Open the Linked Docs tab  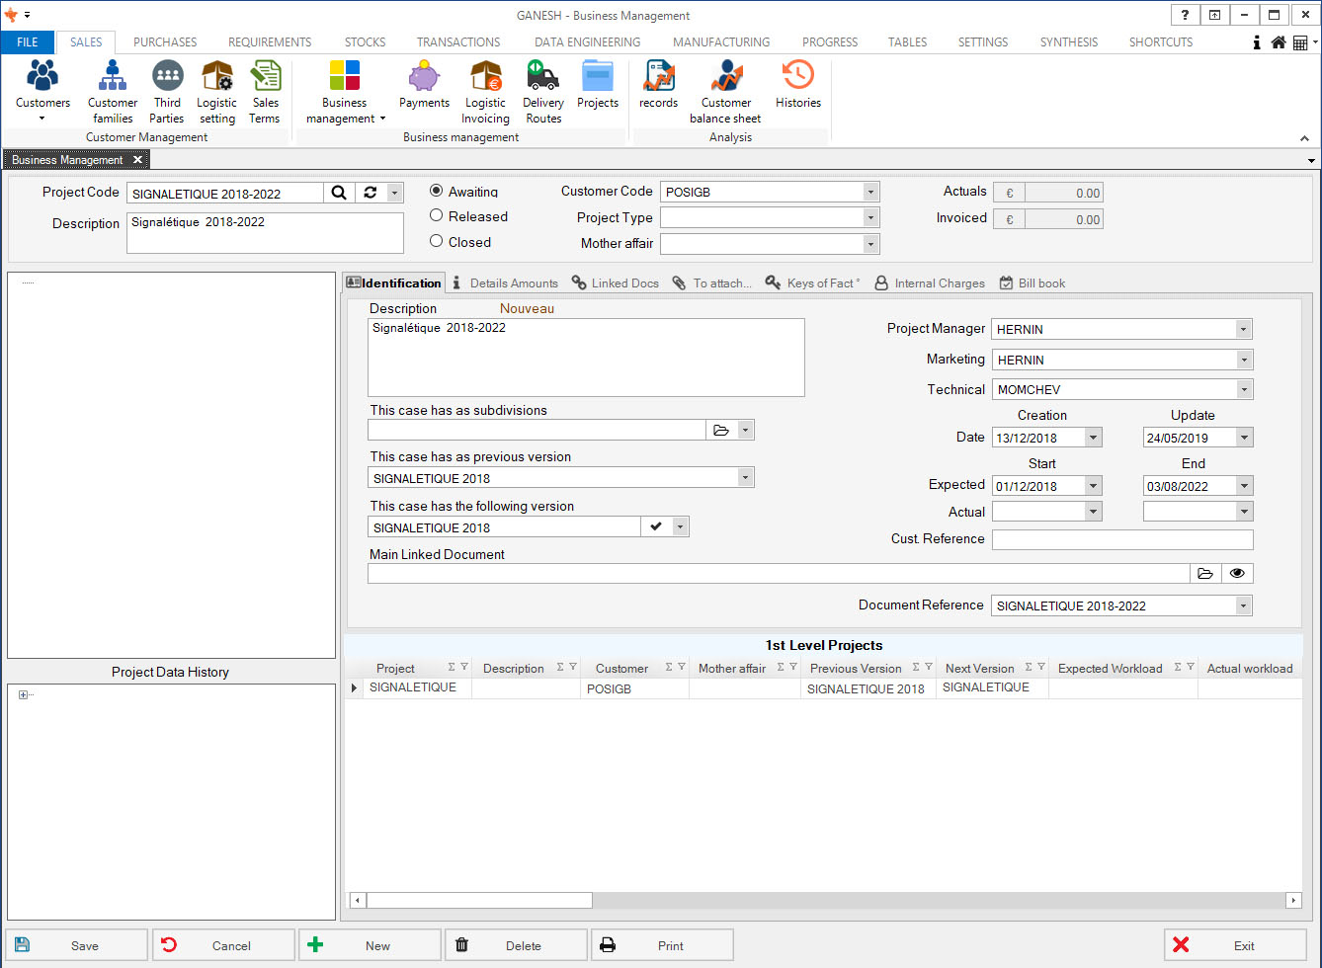616,283
